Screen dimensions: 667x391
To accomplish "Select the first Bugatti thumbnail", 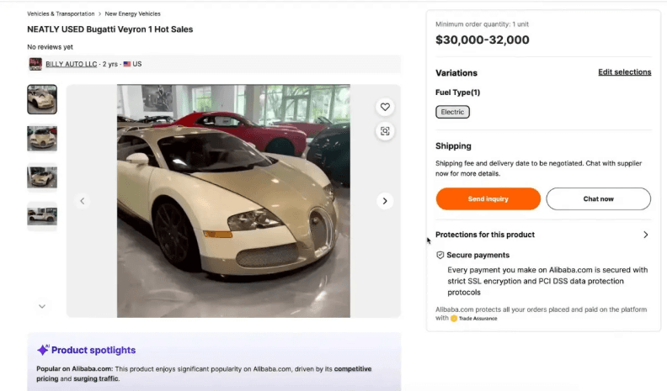I will [x=42, y=99].
